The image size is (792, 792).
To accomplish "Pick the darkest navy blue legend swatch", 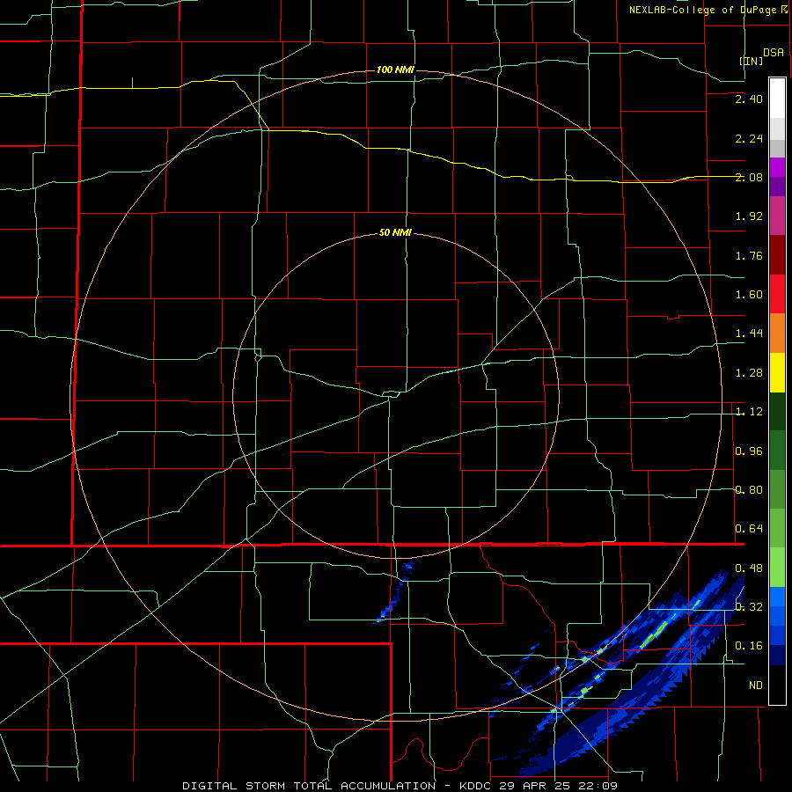I will coord(777,655).
